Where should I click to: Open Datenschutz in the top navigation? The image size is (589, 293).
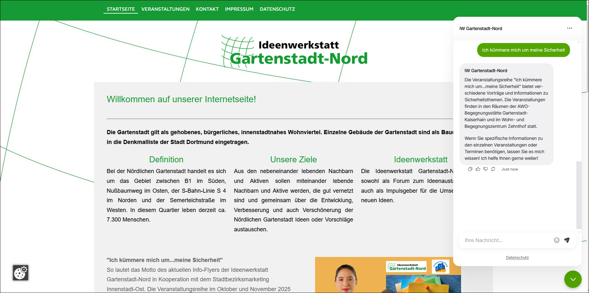point(277,9)
